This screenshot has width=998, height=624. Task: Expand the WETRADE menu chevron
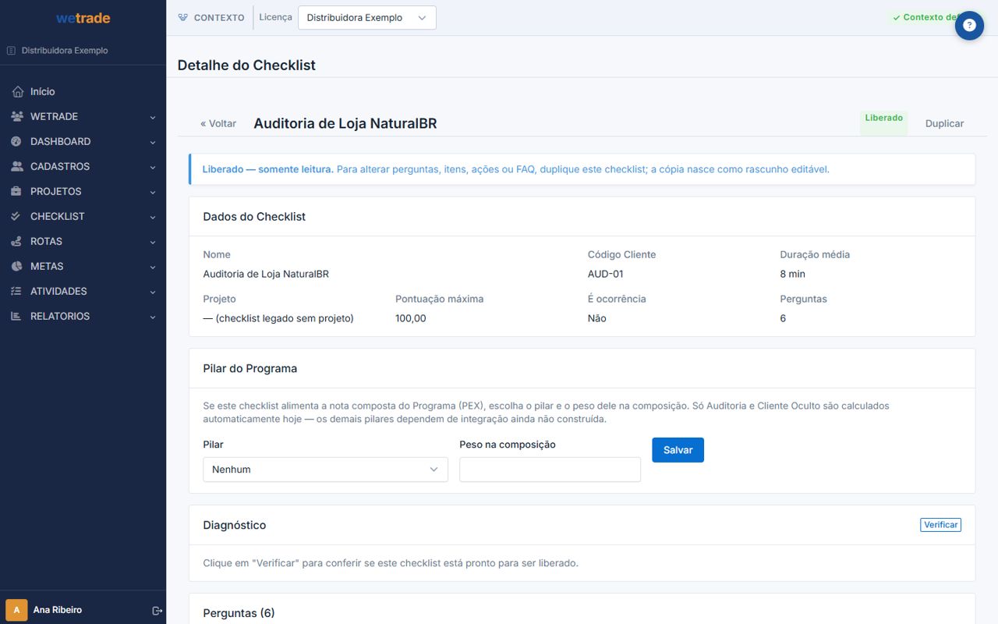153,117
